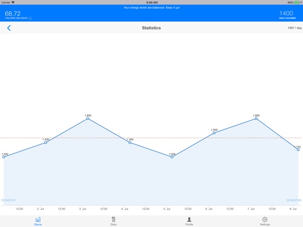Open the Status tab chart icon

tap(38, 219)
